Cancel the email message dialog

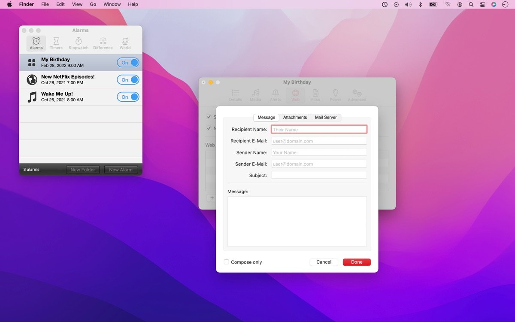[324, 262]
